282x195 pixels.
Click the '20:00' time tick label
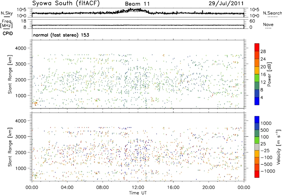click(208, 188)
